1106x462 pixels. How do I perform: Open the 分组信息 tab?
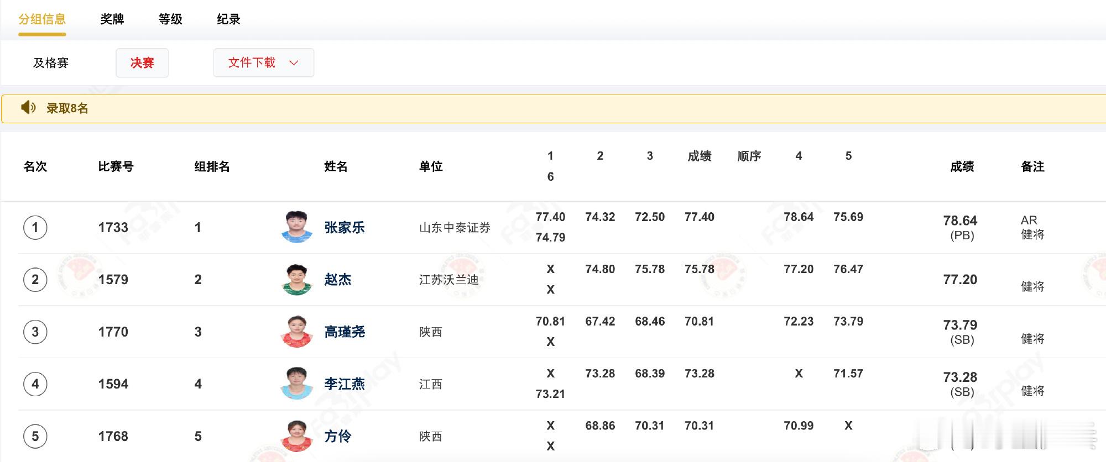[42, 19]
